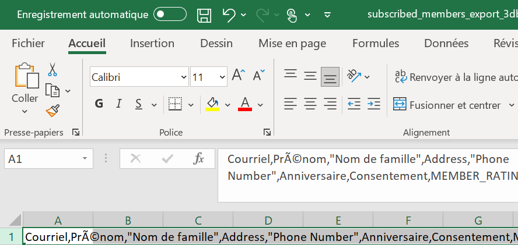Image resolution: width=518 pixels, height=245 pixels.
Task: Click the Center horizontally icon
Action: (310, 104)
